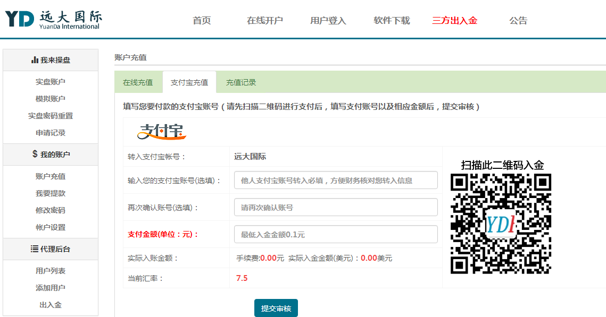Screen dimensions: 606x317
Task: Focus the 再次确认账号 input field
Action: click(336, 207)
